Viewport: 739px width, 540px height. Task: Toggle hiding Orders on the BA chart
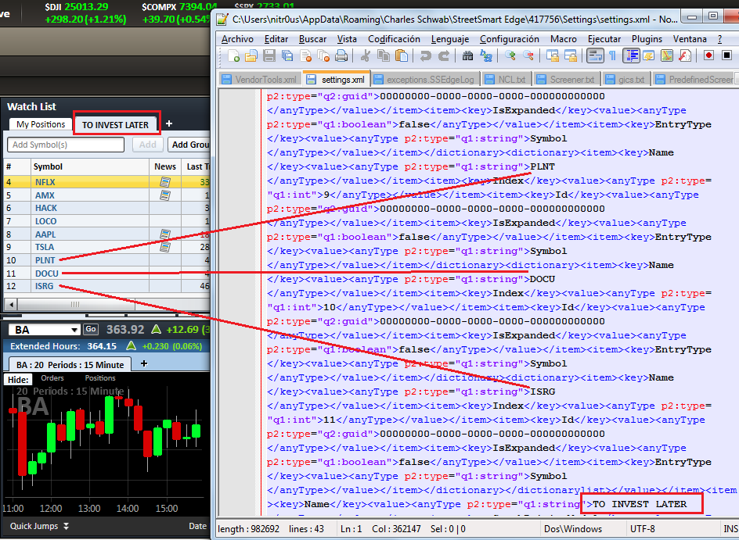point(52,377)
